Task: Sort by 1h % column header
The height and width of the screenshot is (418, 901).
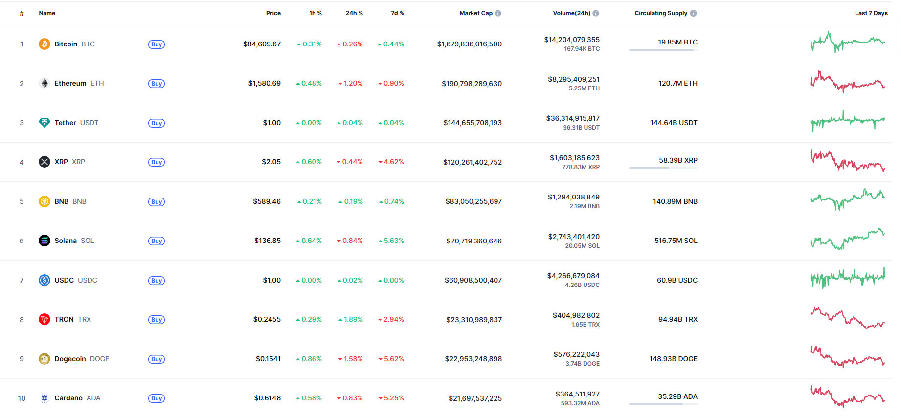Action: 315,13
